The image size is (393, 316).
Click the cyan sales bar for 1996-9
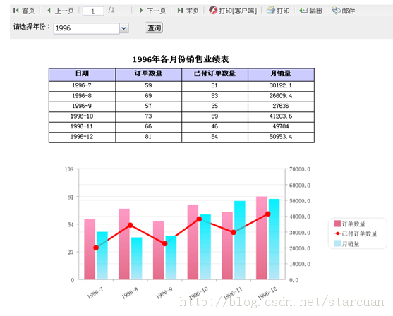[x=171, y=257]
